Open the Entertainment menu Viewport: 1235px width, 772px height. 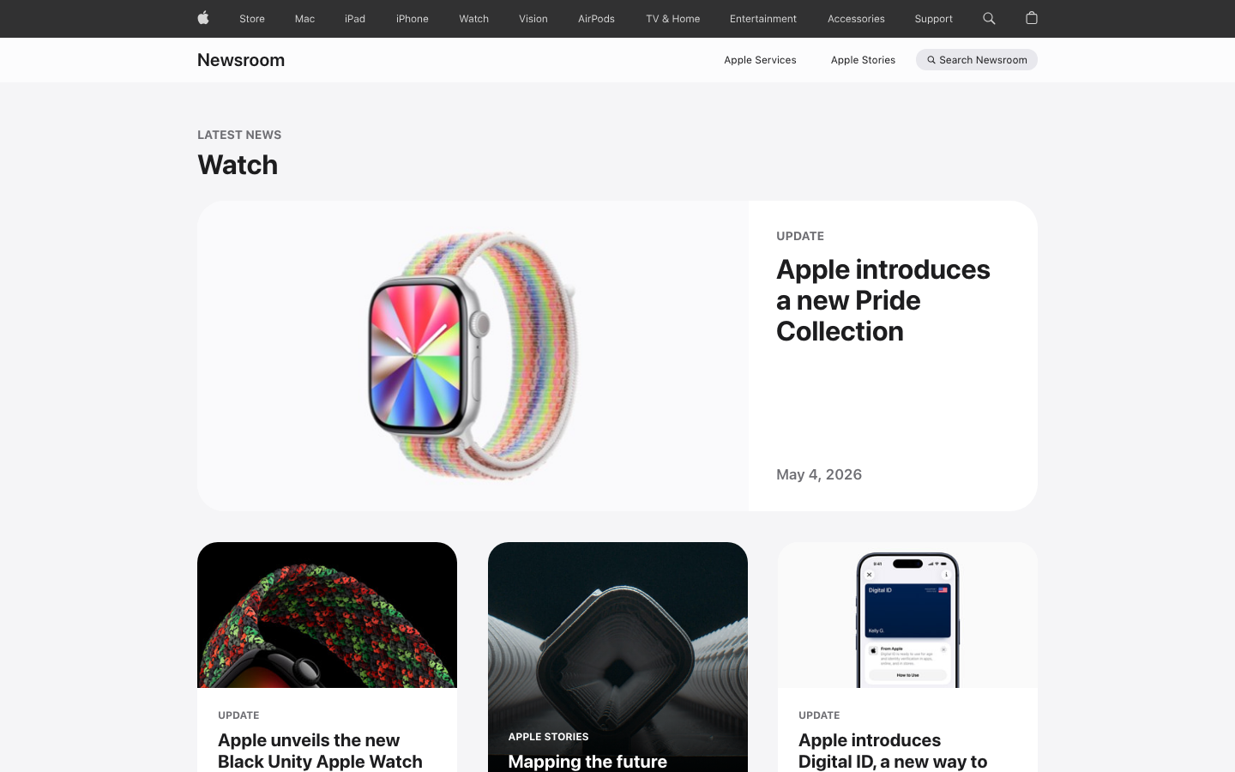point(763,19)
